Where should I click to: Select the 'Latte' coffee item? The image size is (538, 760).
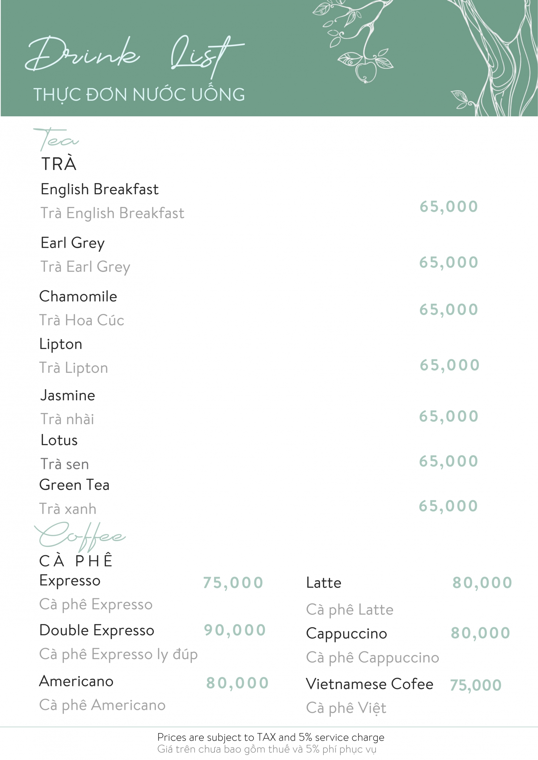pyautogui.click(x=324, y=583)
